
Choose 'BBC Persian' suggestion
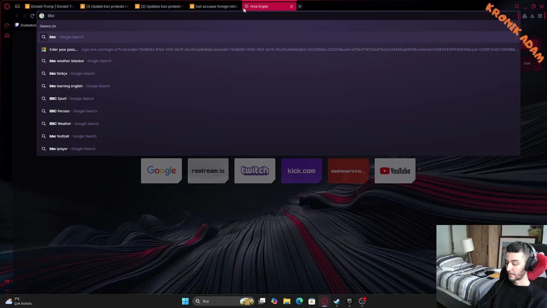click(279, 111)
